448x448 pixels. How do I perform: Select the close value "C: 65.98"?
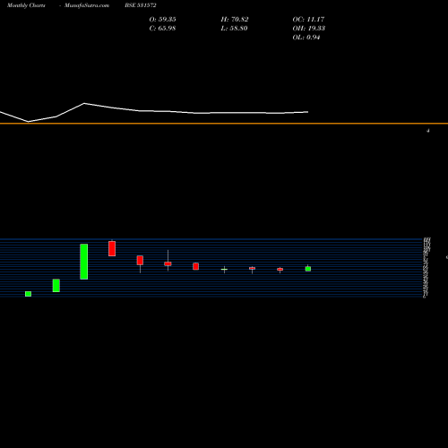(162, 29)
